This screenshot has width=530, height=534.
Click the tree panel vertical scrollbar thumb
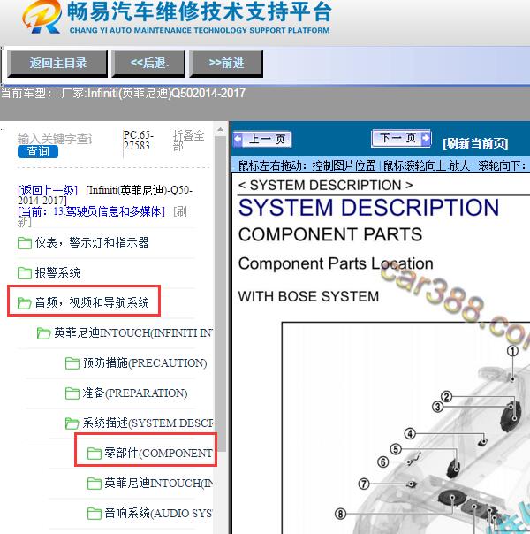point(221,293)
